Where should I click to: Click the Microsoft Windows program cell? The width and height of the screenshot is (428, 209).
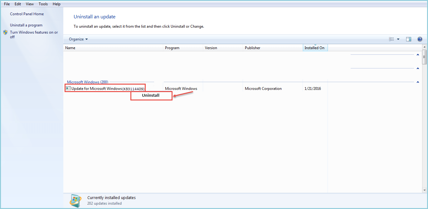pos(181,89)
